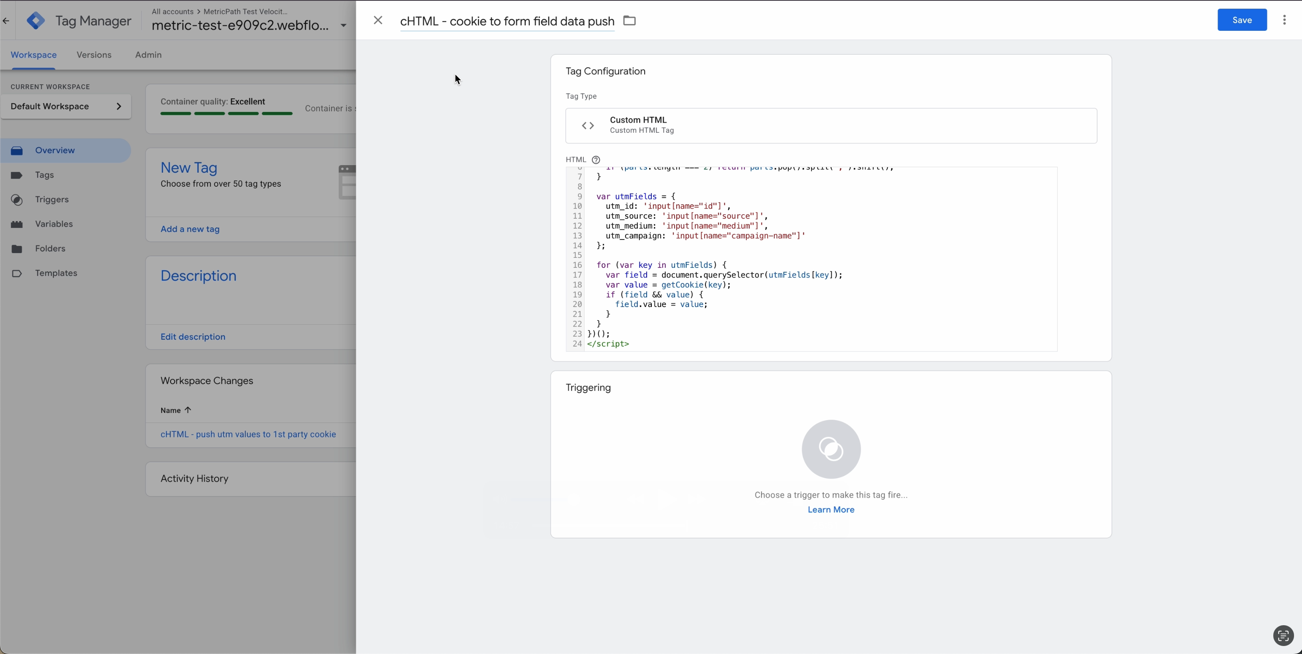Select Overview in the sidebar

[x=66, y=150]
